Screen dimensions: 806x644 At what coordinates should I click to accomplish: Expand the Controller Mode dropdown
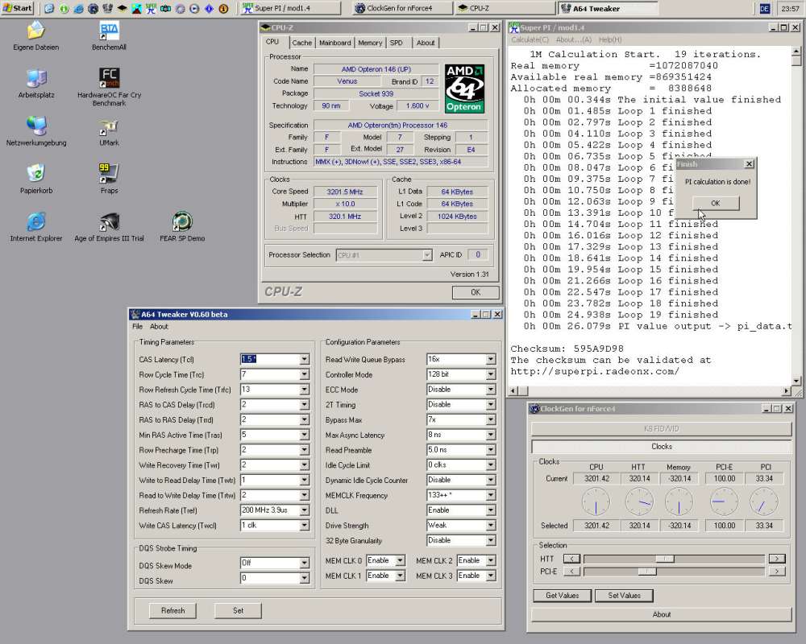(x=491, y=374)
